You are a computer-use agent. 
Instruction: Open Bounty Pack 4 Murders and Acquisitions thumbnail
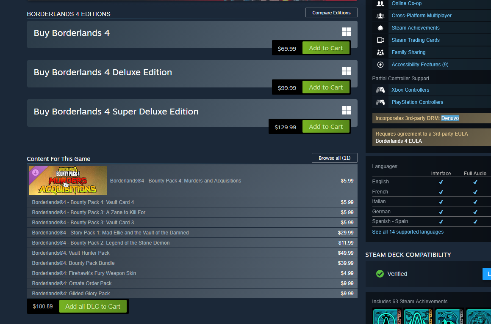[x=68, y=181]
